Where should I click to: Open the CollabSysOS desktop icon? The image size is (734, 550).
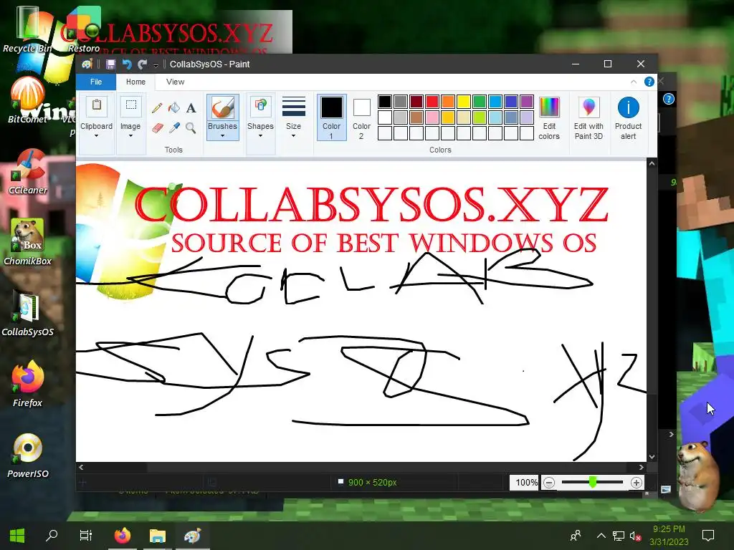point(28,314)
